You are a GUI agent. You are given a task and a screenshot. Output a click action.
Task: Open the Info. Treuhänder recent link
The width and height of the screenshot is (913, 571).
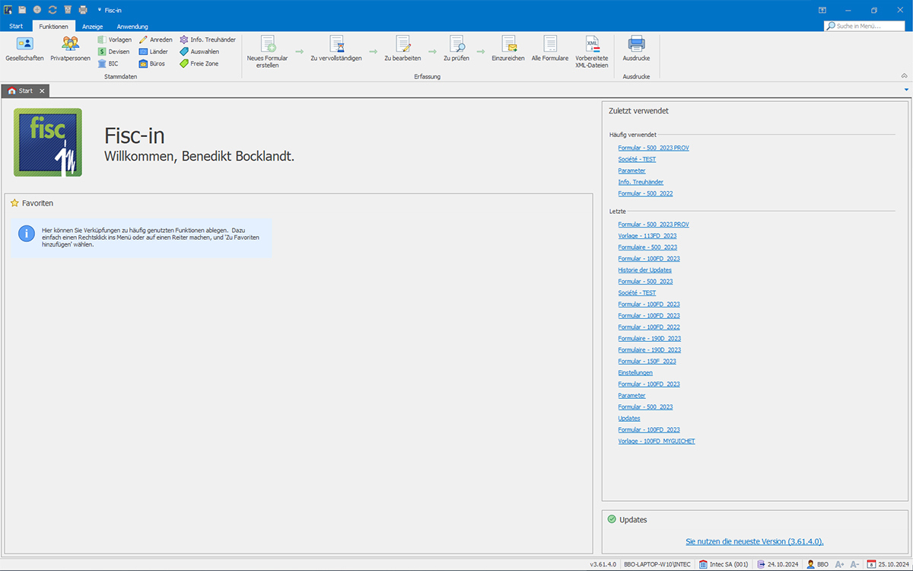coord(641,182)
